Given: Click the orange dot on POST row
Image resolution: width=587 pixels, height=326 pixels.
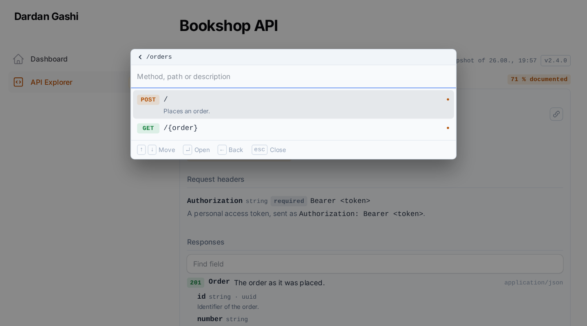Looking at the screenshot, I should pyautogui.click(x=448, y=99).
